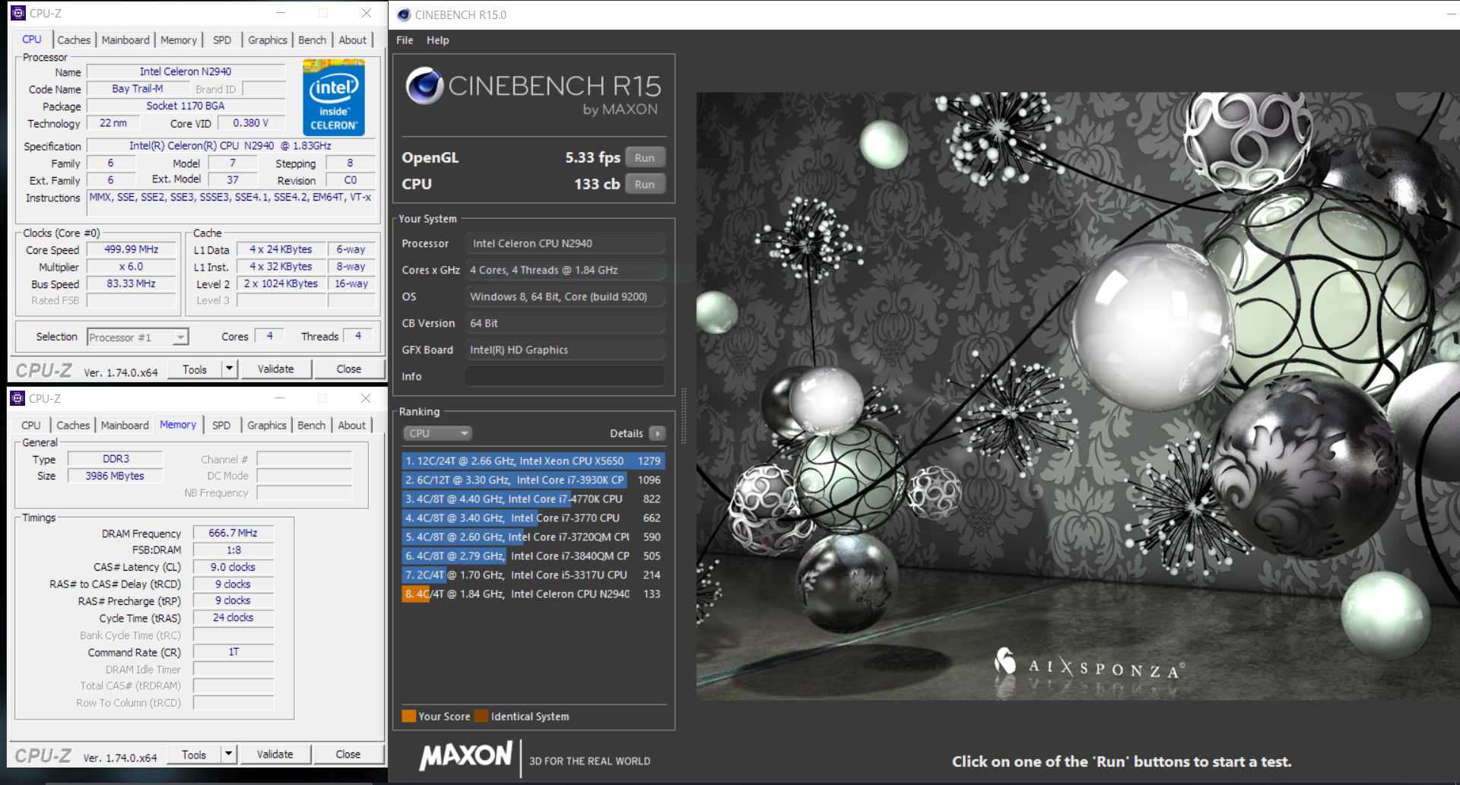Open the CPU ranking type dropdown

click(x=437, y=433)
